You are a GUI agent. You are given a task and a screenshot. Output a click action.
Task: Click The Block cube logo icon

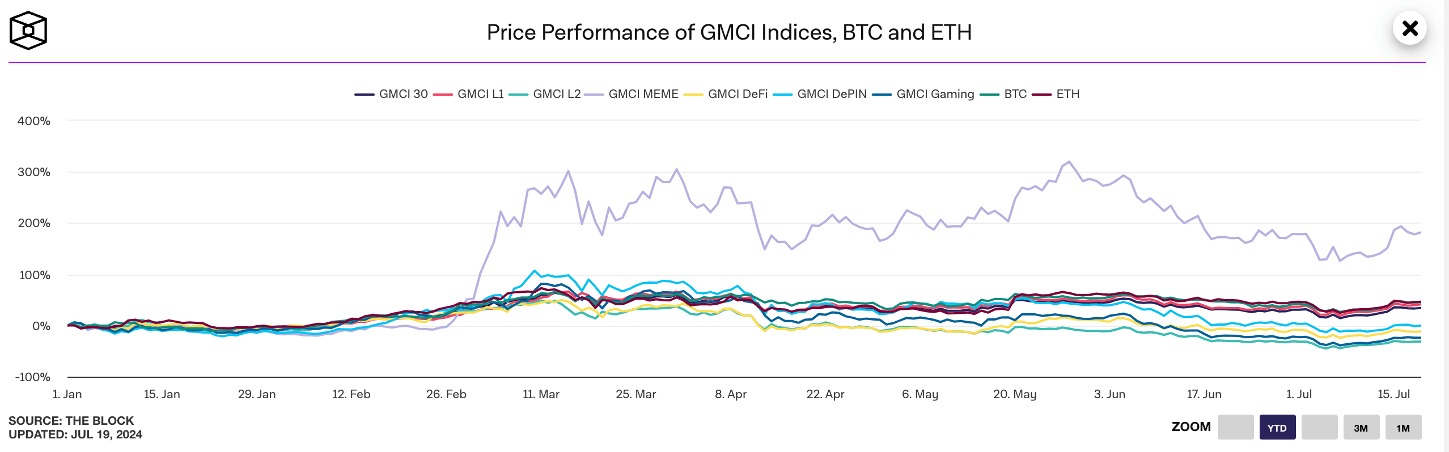[28, 31]
